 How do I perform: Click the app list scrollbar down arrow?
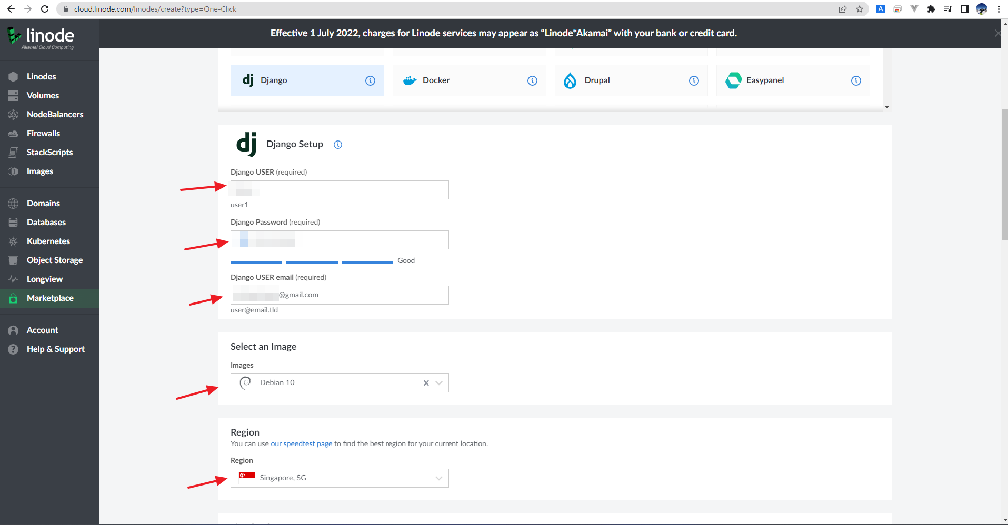point(887,107)
